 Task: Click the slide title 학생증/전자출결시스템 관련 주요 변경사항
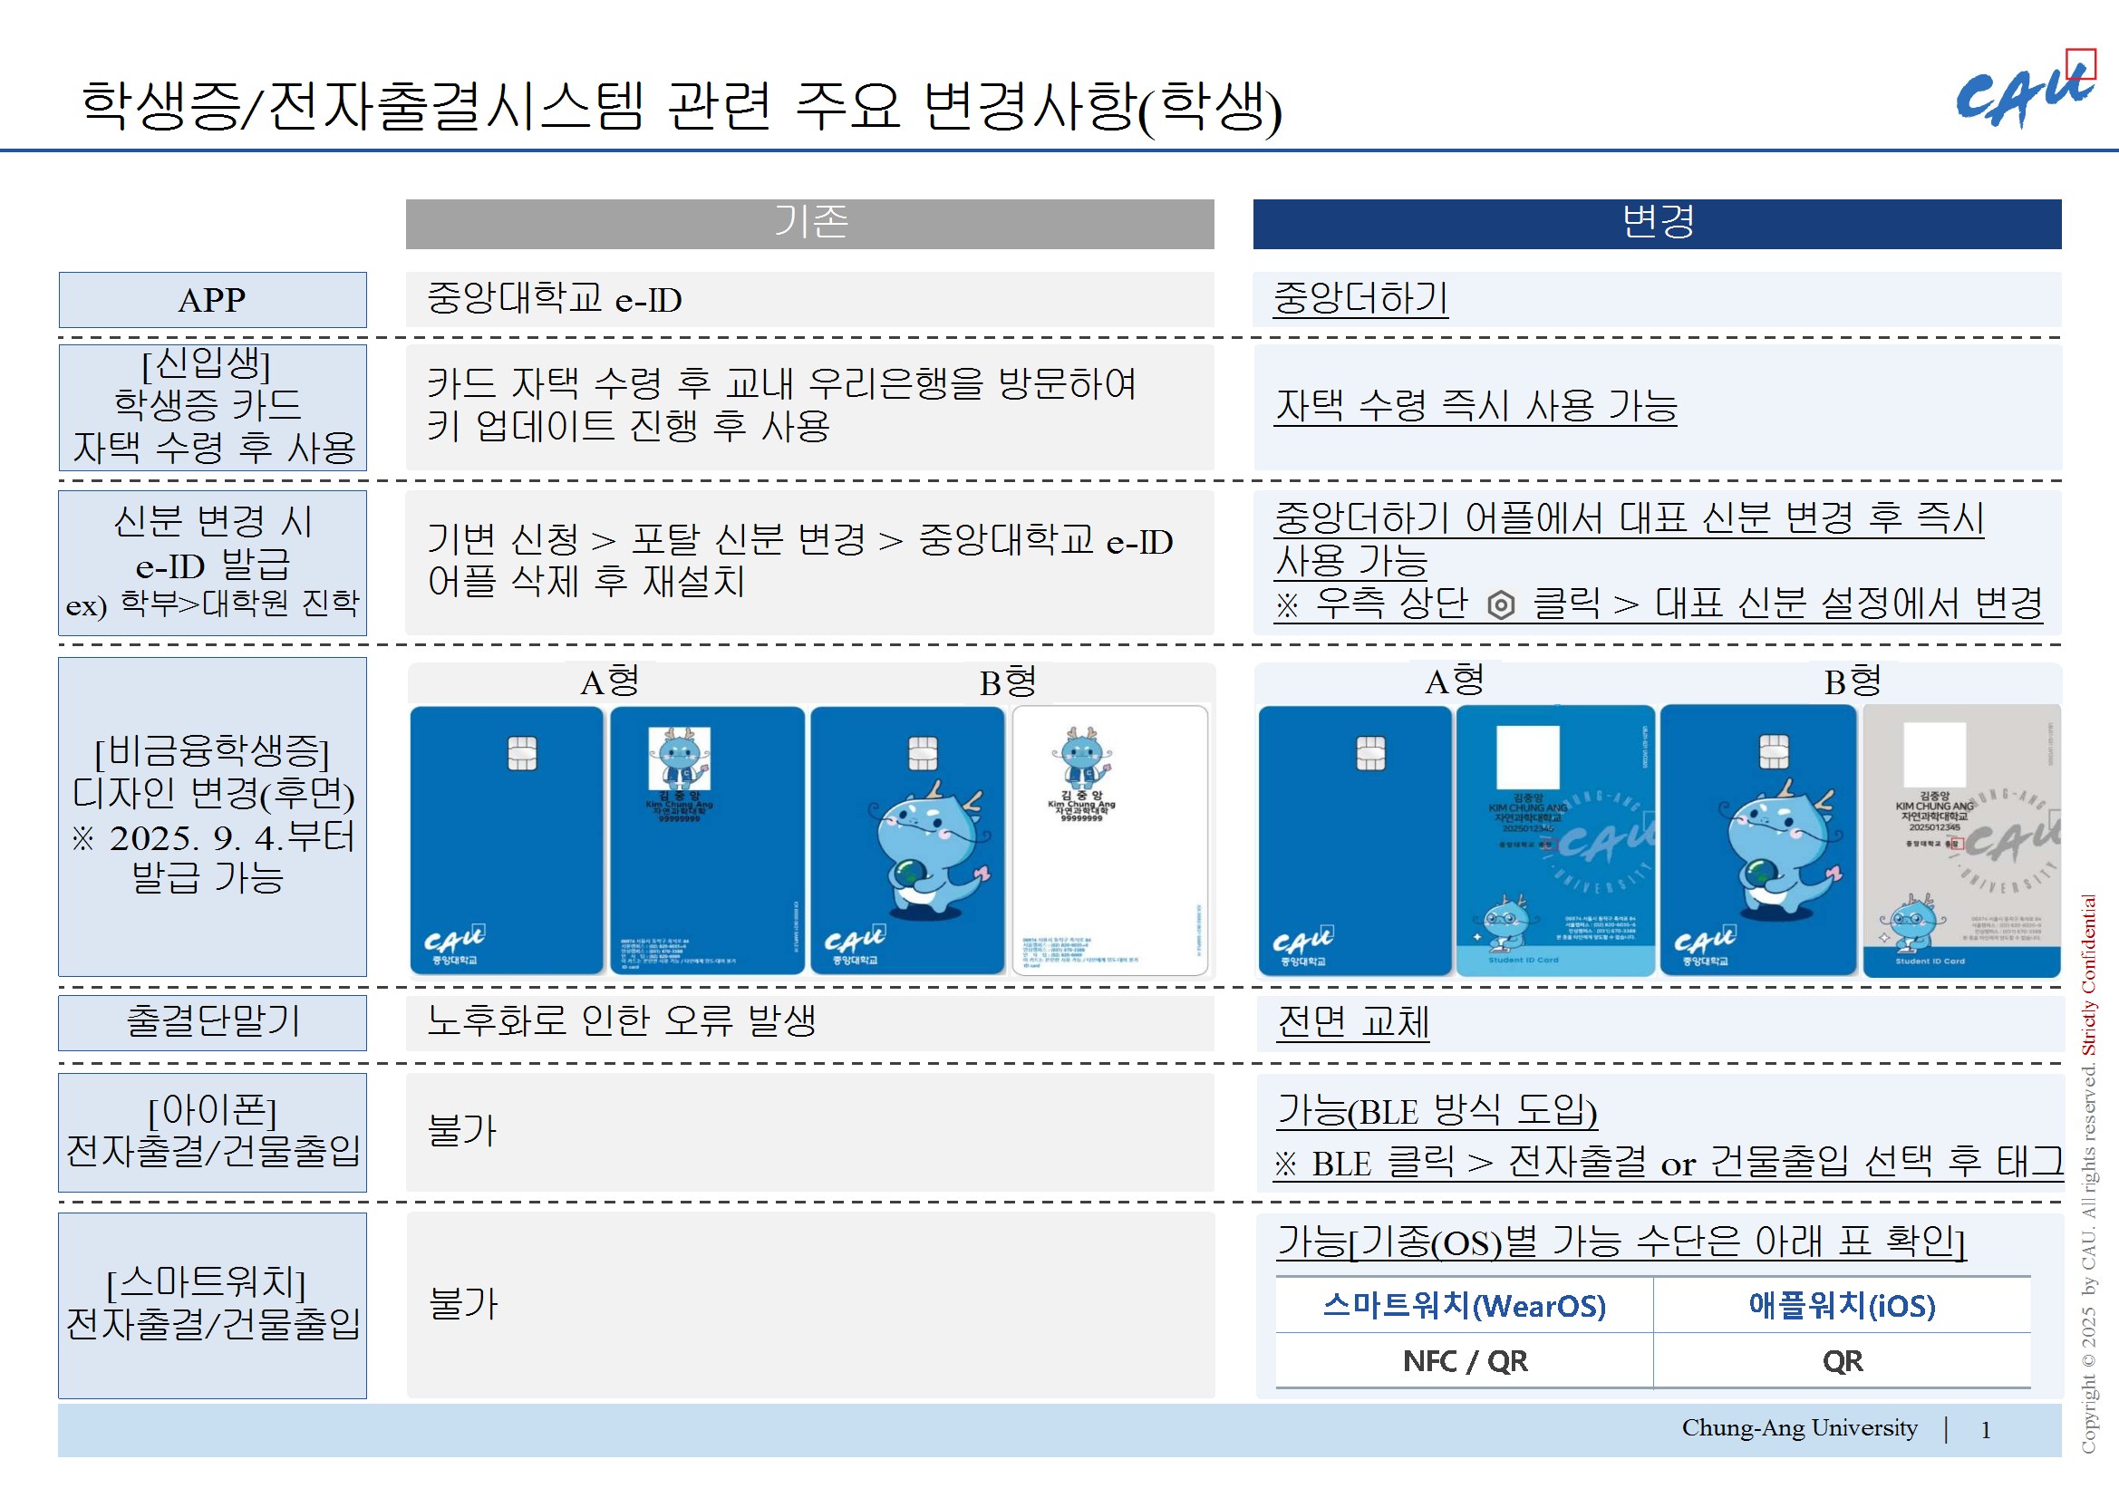pos(682,106)
